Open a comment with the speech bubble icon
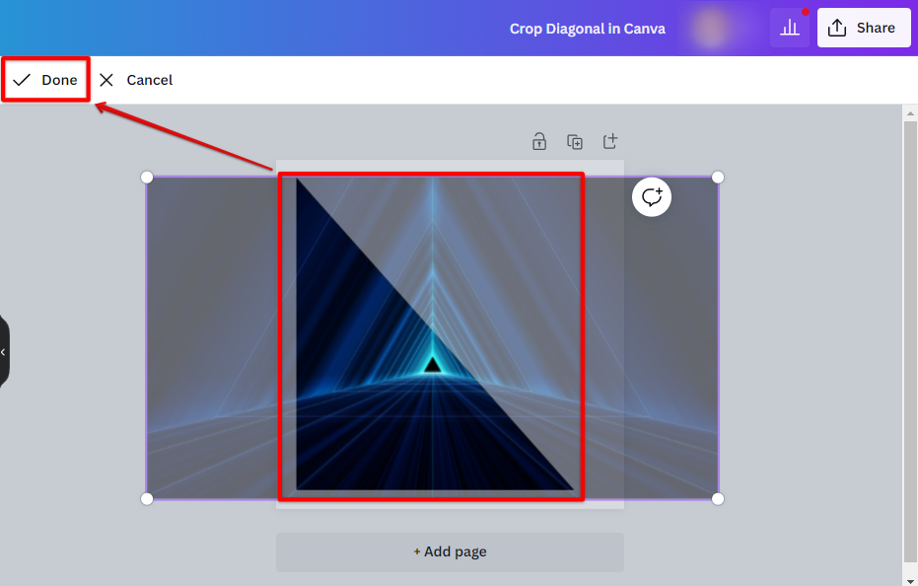918x586 pixels. coord(651,196)
